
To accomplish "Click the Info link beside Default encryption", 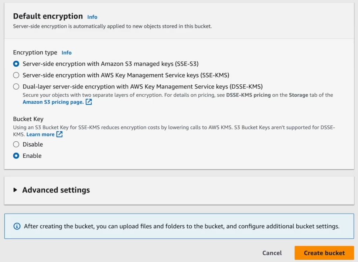I will (x=92, y=17).
